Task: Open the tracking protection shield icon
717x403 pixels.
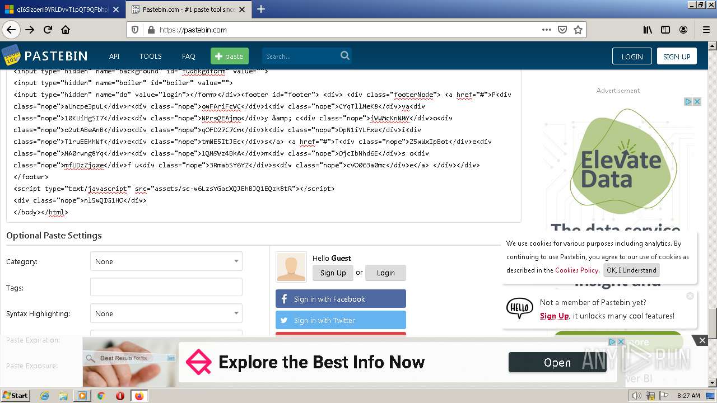Action: point(135,30)
